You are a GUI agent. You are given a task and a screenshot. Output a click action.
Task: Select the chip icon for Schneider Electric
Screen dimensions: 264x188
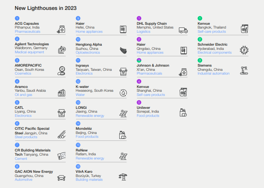tap(244, 50)
